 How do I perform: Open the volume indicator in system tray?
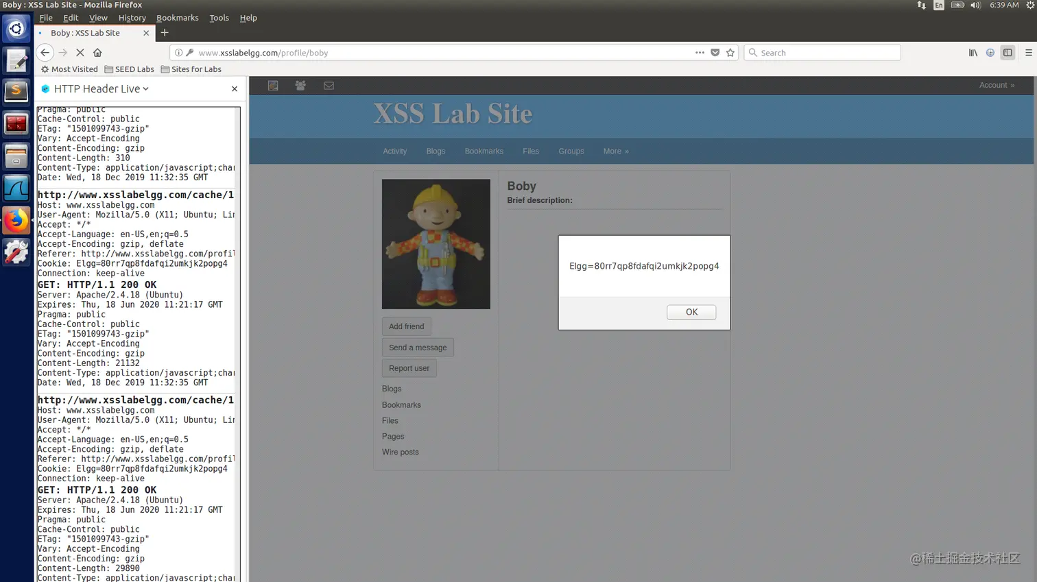(975, 5)
